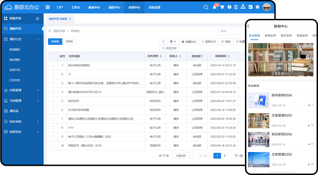
Task: Switch to the 已审批 tab
Action: click(x=69, y=41)
